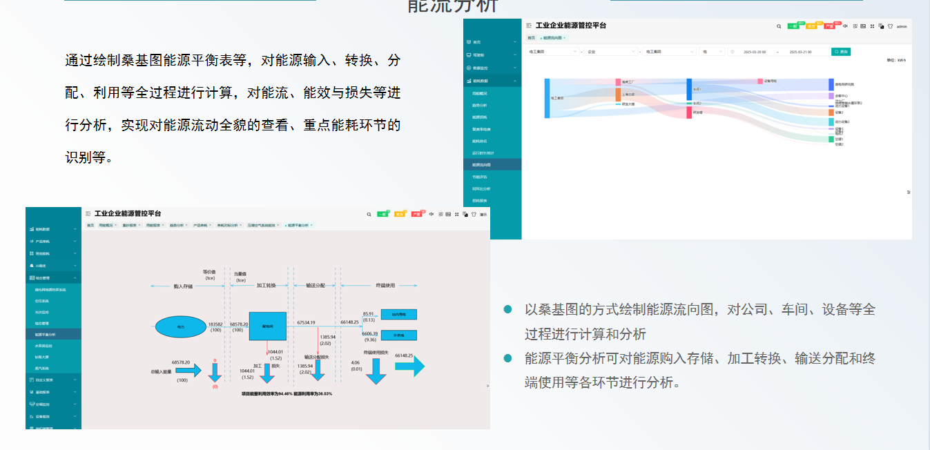Collapse the sidebar in the energy balance platform

click(88, 214)
